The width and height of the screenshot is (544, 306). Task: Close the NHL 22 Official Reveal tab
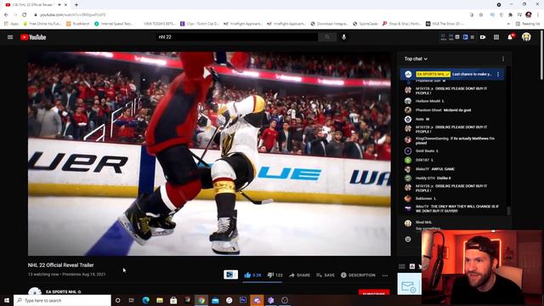[66, 5]
